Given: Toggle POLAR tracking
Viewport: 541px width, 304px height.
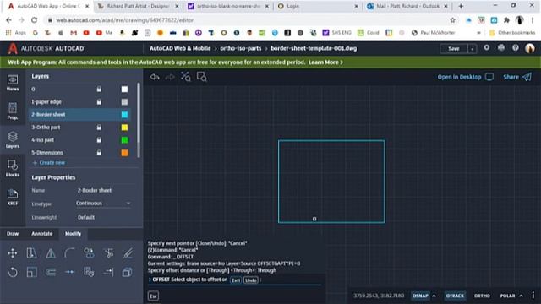Looking at the screenshot, I should [507, 296].
